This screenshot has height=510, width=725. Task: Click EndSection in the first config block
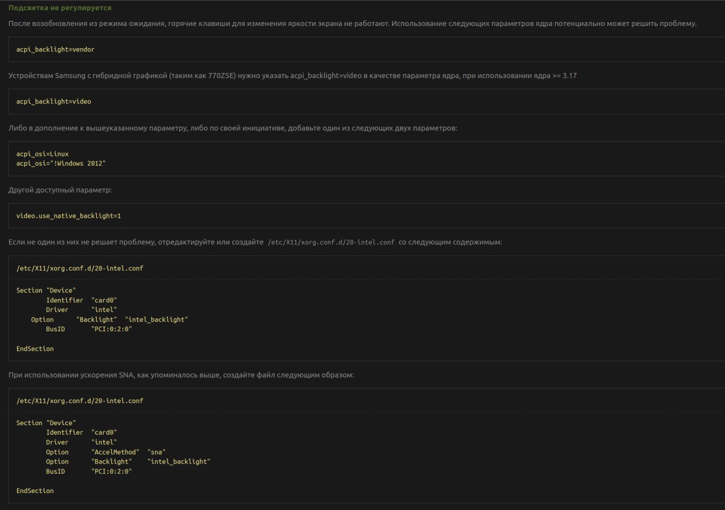tap(35, 349)
